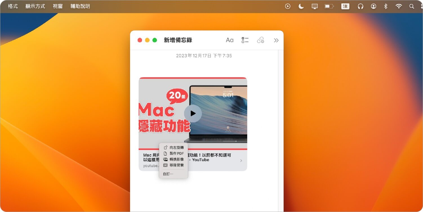
Task: Open the Wi-Fi menu bar icon
Action: tap(398, 6)
